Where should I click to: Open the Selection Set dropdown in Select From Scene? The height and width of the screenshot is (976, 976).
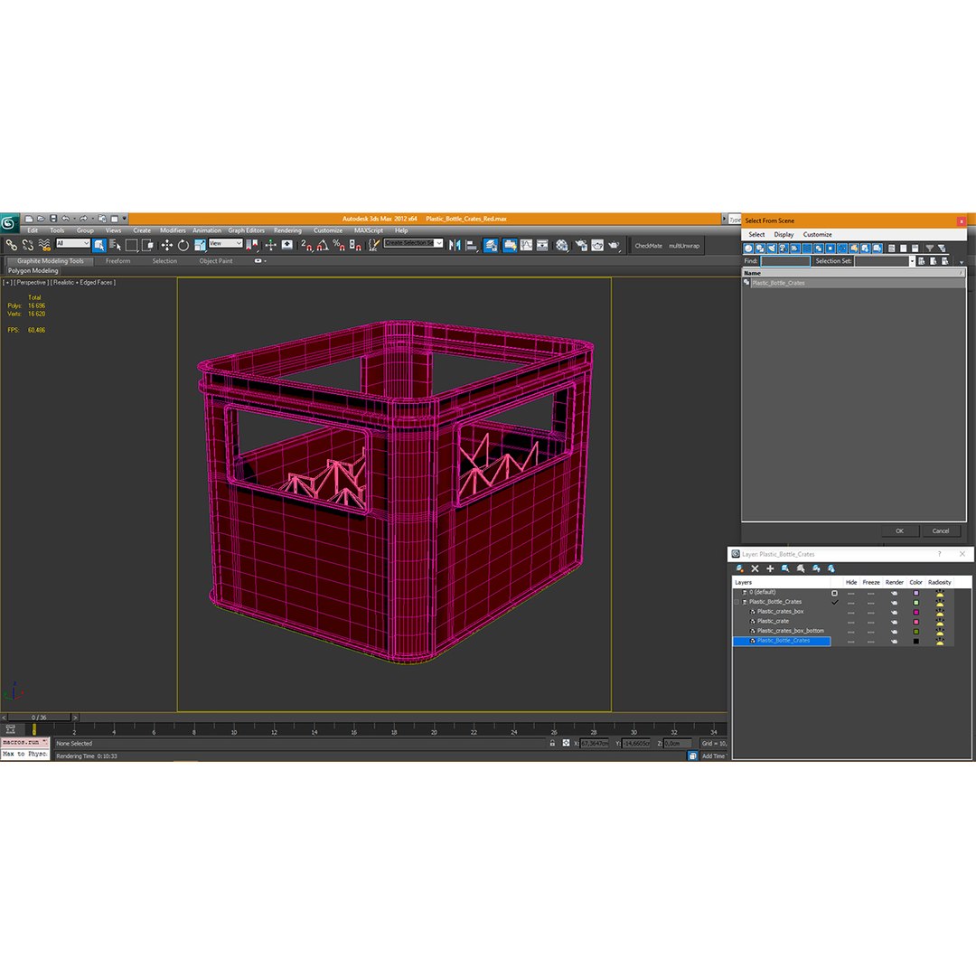point(911,261)
